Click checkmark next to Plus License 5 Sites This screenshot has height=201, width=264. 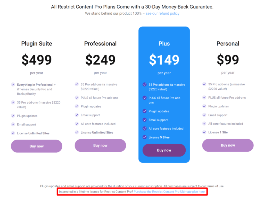144,137
